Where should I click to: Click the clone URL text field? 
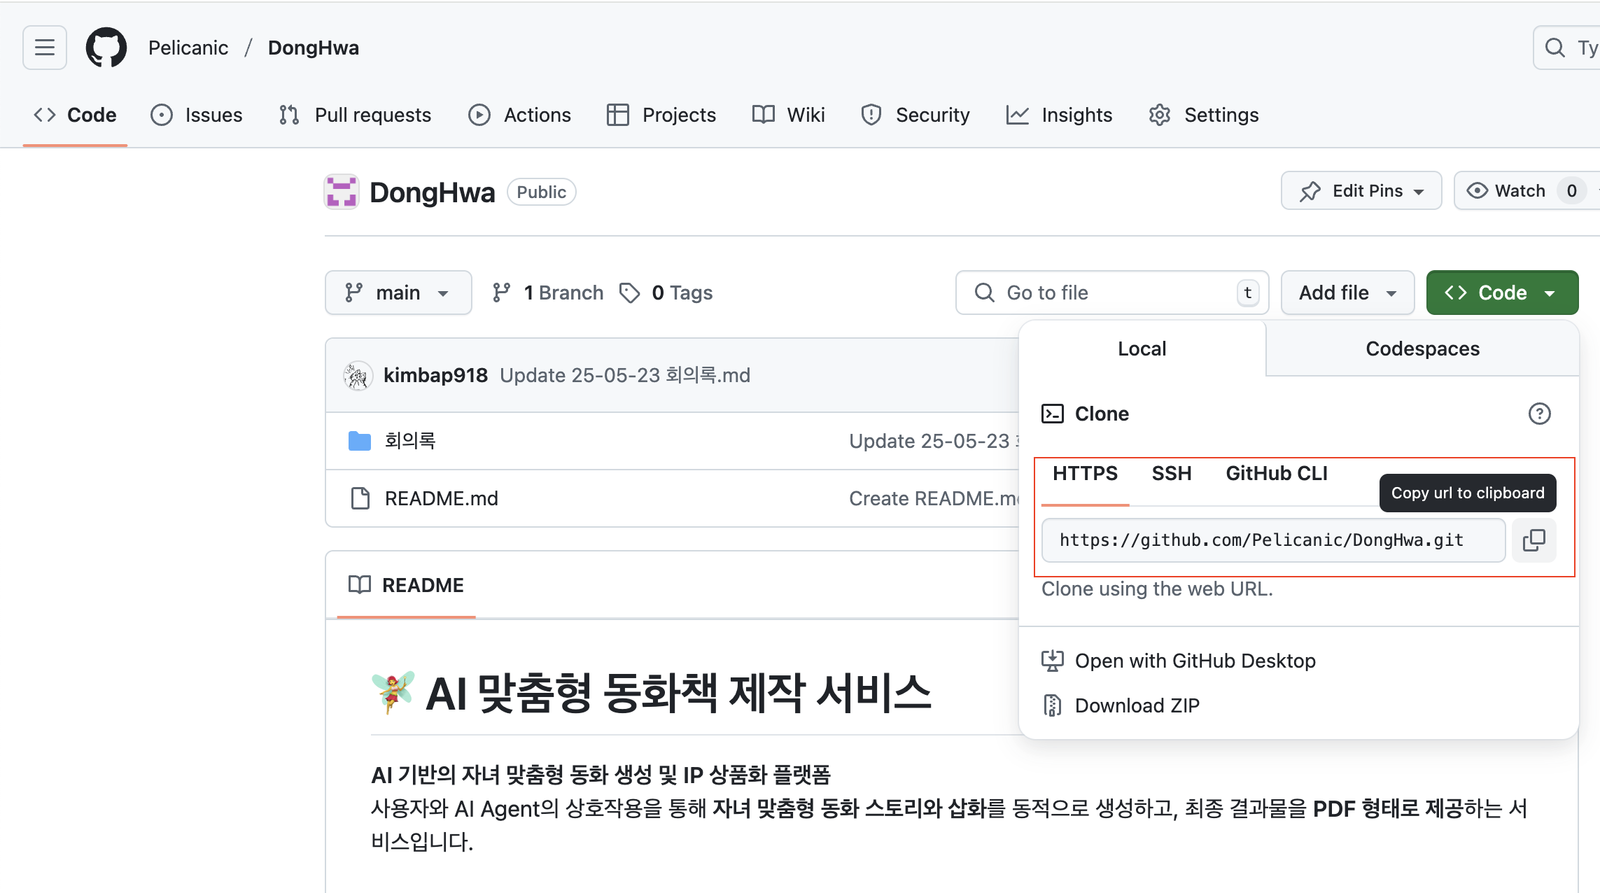click(x=1273, y=540)
